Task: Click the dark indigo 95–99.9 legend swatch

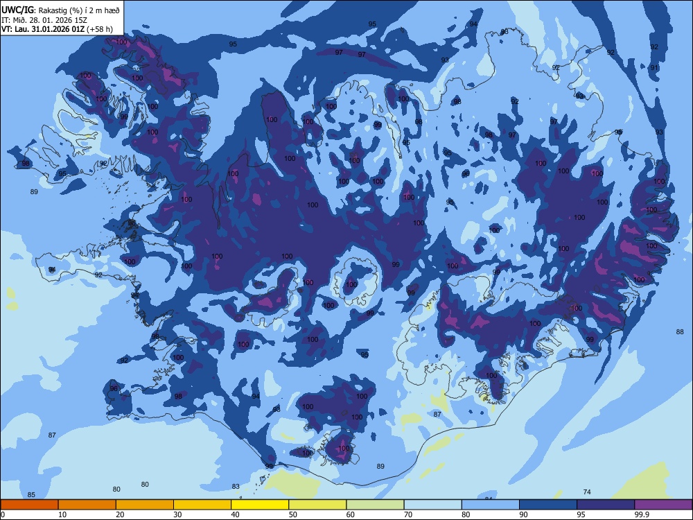Action: pos(606,505)
